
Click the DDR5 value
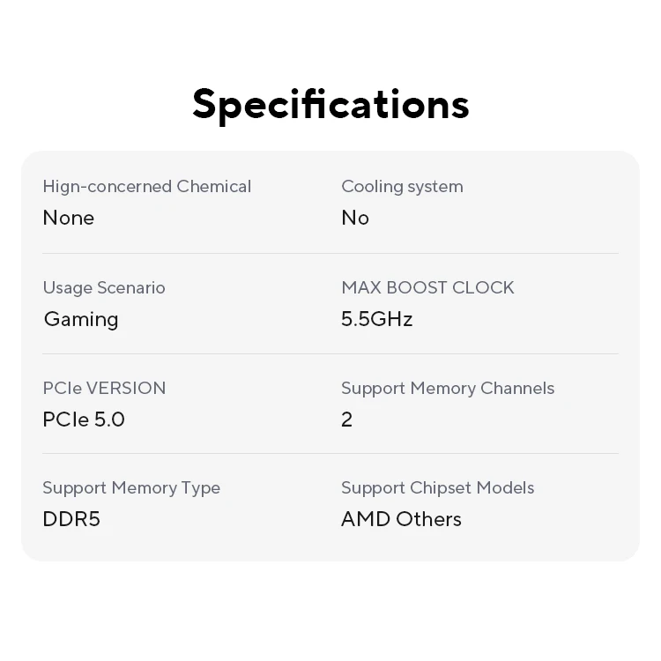tap(71, 519)
